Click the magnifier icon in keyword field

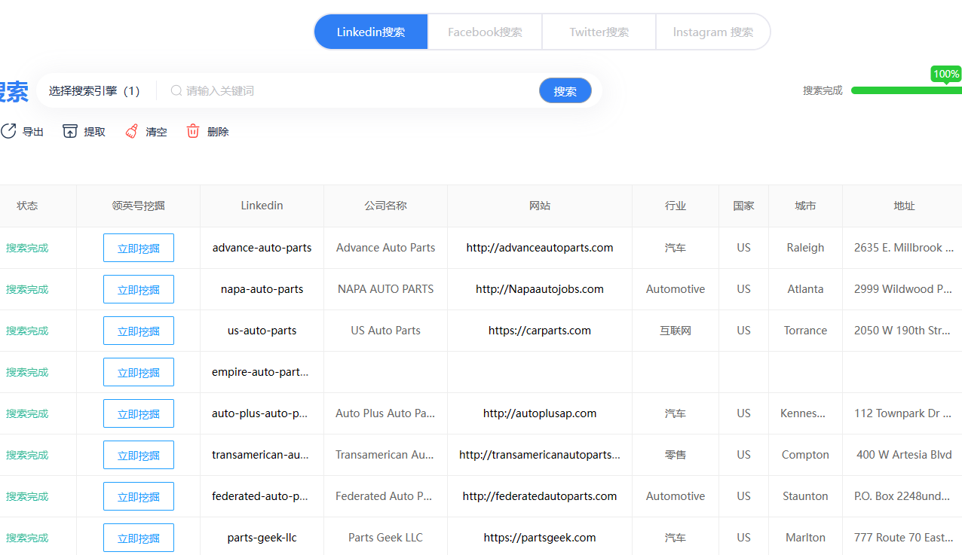tap(176, 90)
